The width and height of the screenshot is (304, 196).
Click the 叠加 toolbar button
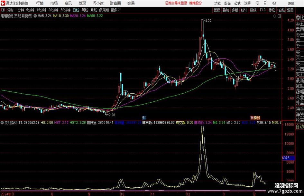pyautogui.click(x=226, y=10)
